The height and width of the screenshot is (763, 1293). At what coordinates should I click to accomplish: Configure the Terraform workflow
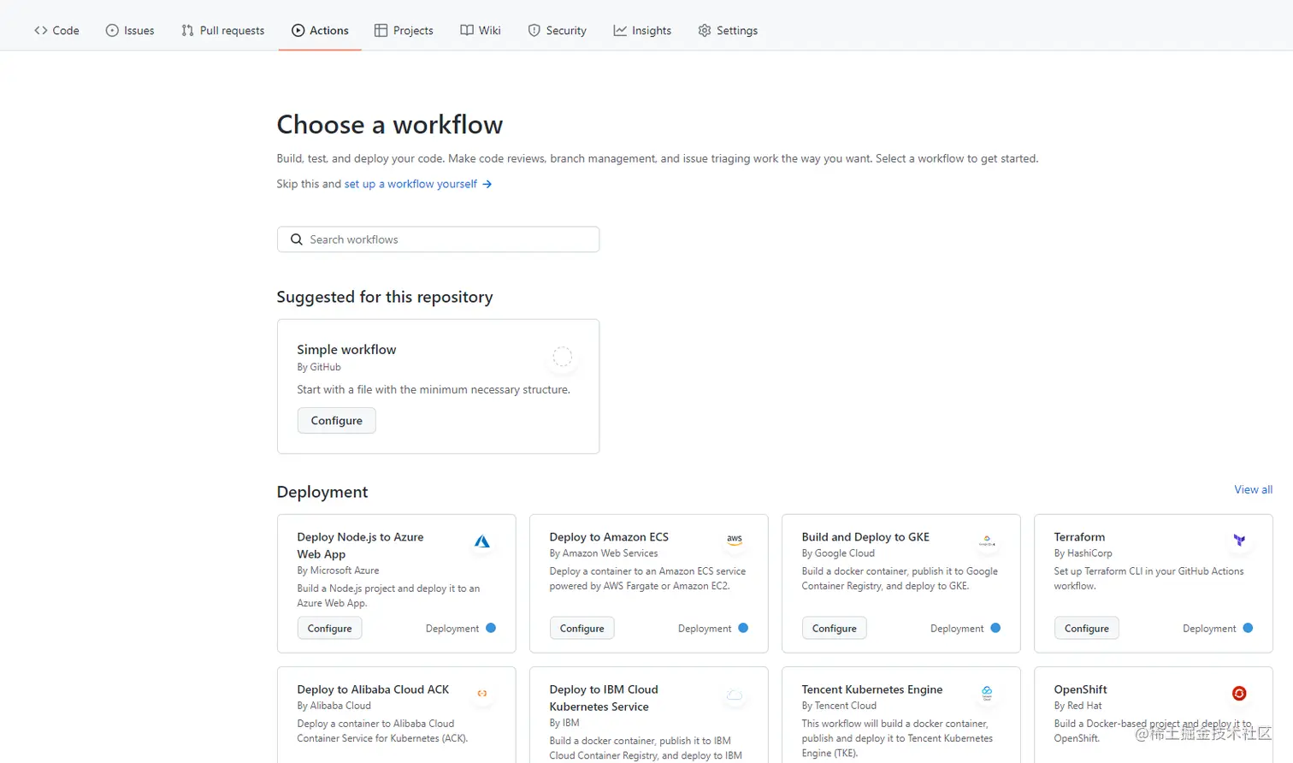point(1086,629)
